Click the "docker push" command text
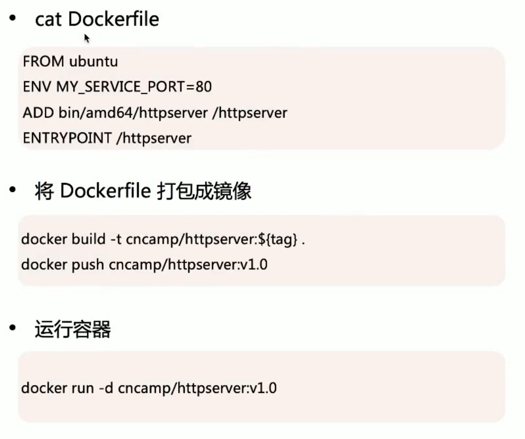Image resolution: width=525 pixels, height=439 pixels. click(62, 264)
